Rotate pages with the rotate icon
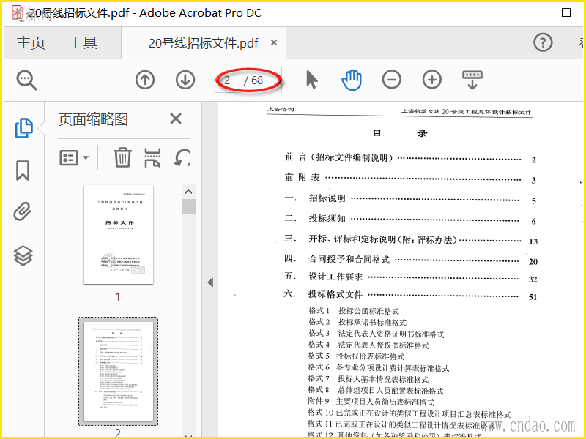 click(182, 157)
